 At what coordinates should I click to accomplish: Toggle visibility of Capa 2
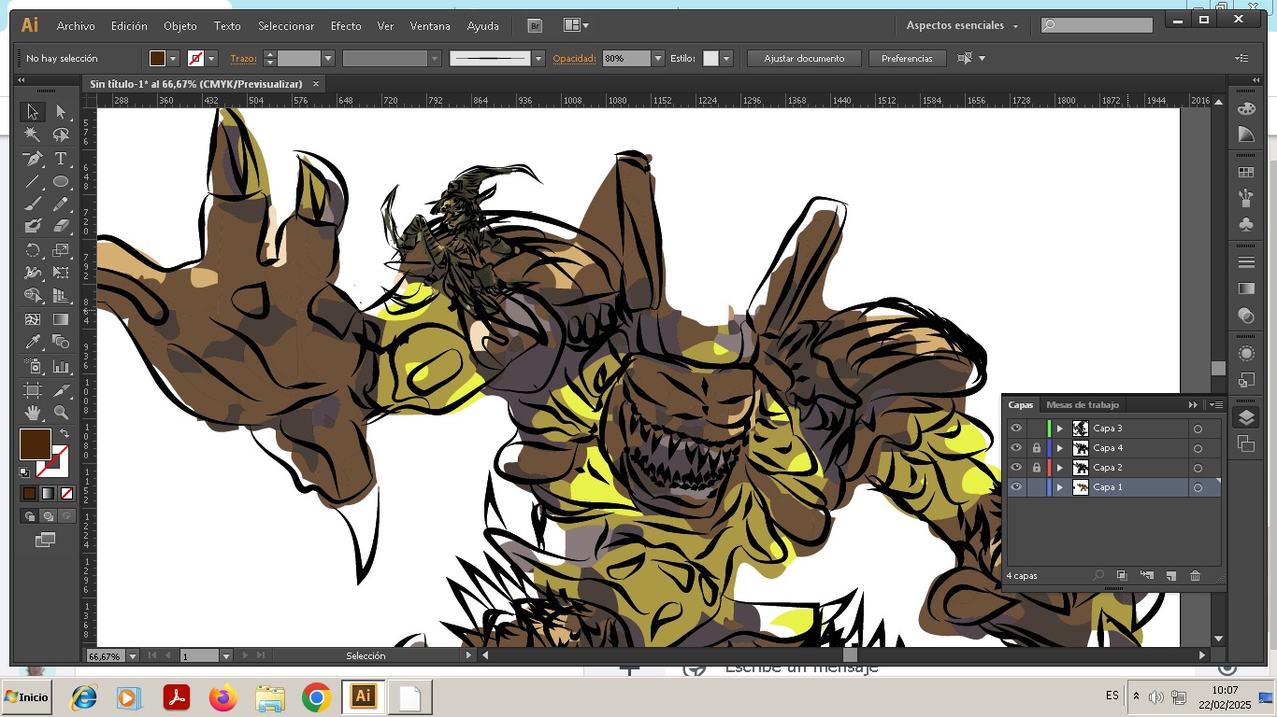click(x=1016, y=468)
